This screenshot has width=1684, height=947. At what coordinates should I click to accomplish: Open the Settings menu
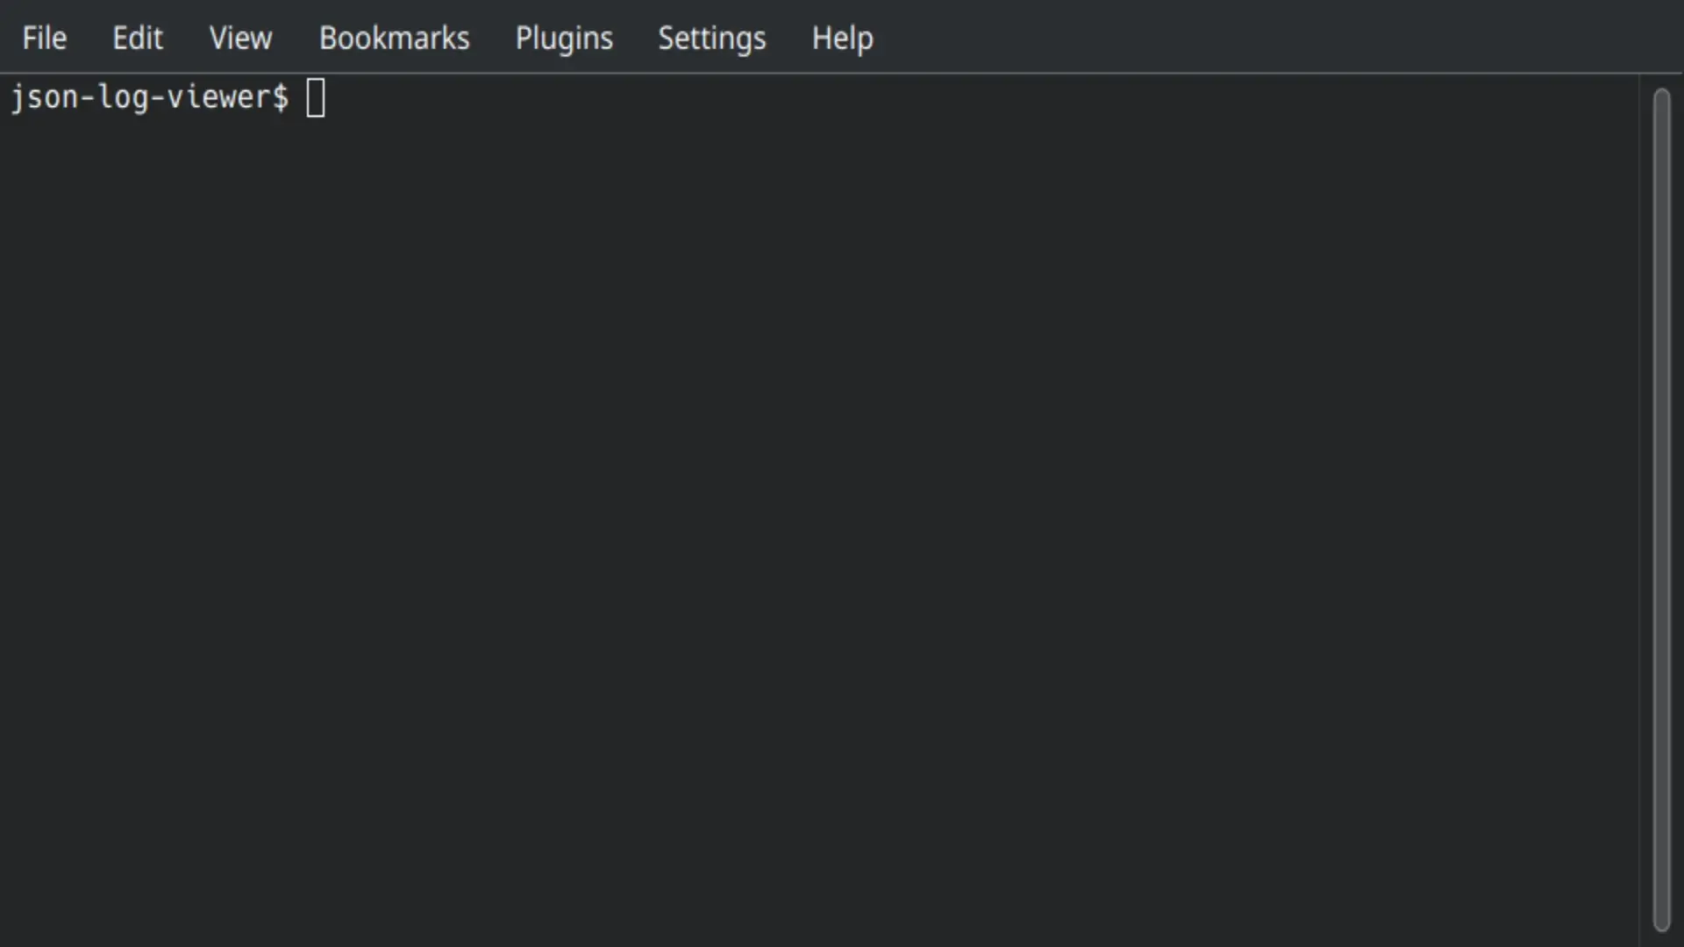[711, 38]
